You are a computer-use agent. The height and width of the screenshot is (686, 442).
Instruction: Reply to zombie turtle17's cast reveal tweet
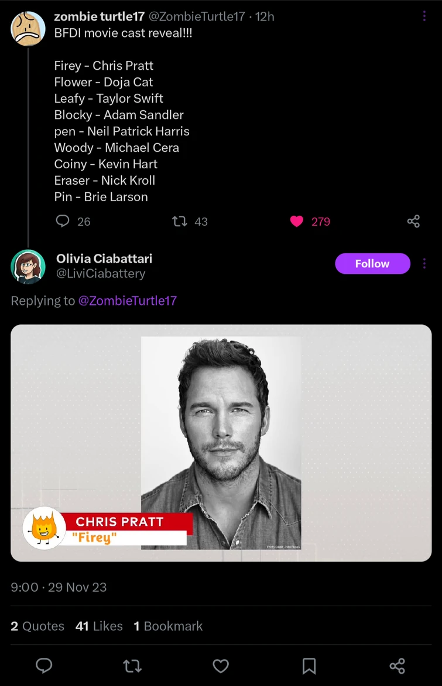click(63, 221)
